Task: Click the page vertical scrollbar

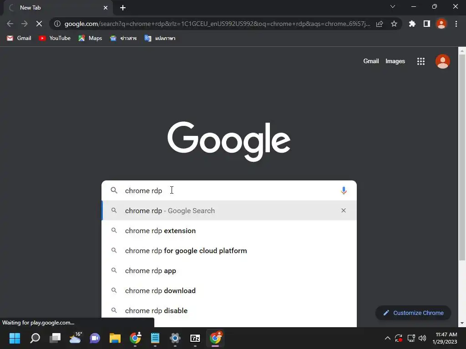Action: point(462,157)
